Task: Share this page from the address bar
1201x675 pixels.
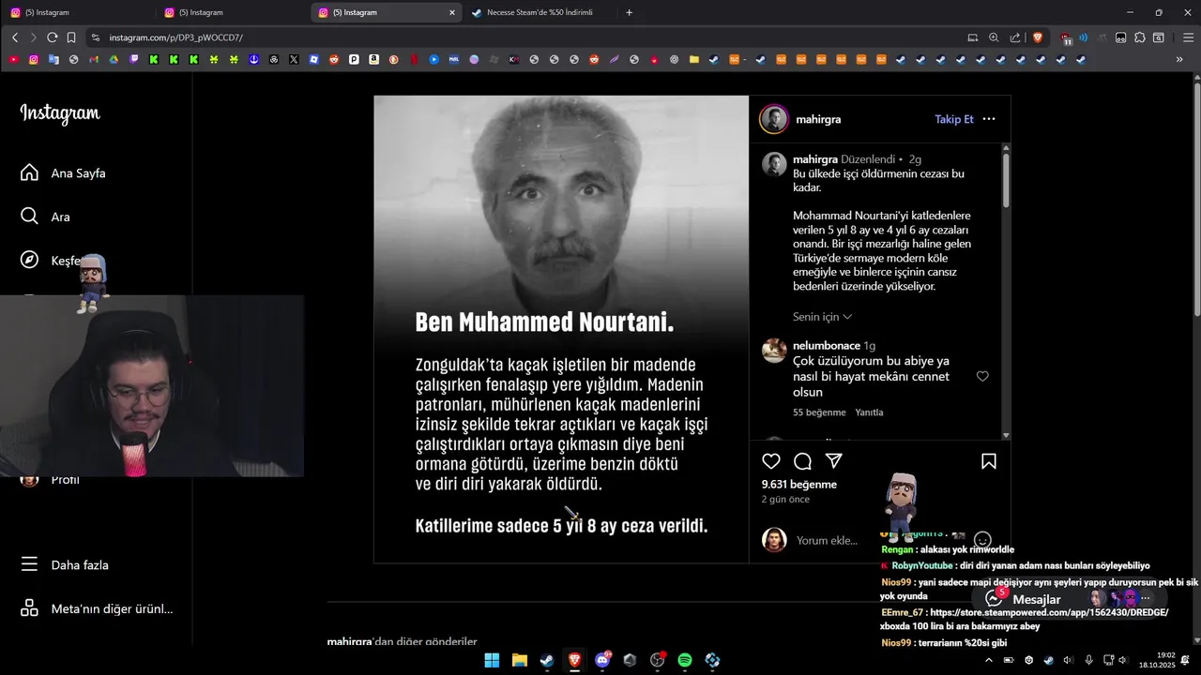Action: click(x=1015, y=37)
